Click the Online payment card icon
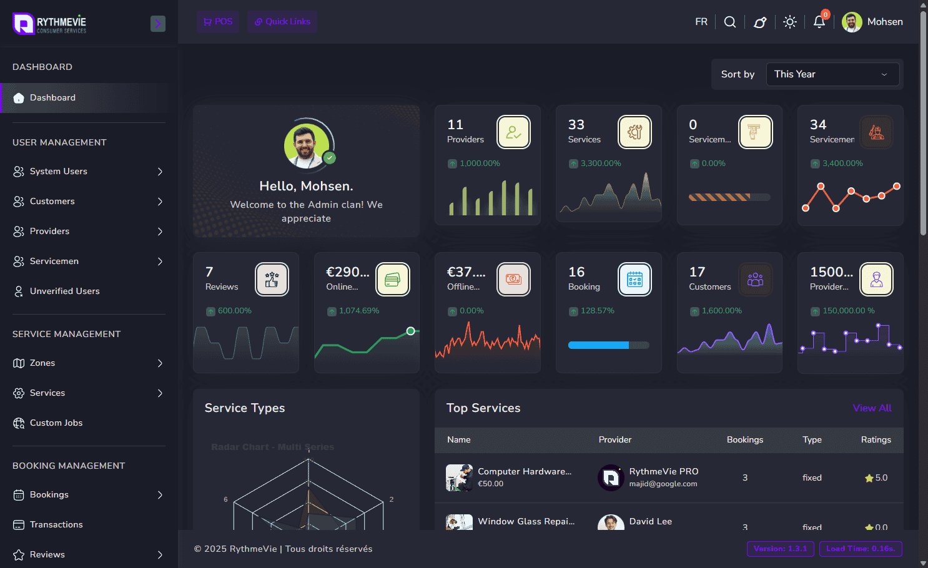This screenshot has height=568, width=928. [392, 279]
